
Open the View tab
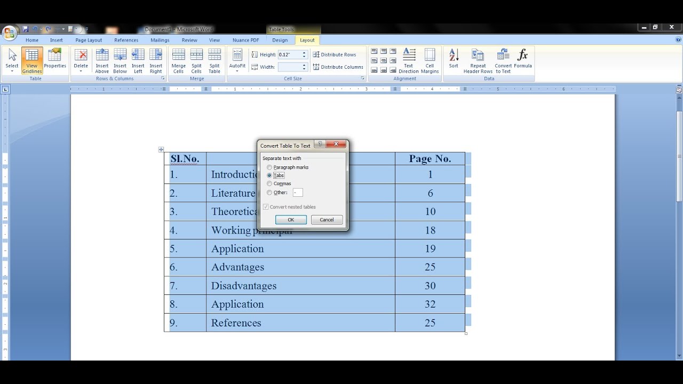coord(215,40)
